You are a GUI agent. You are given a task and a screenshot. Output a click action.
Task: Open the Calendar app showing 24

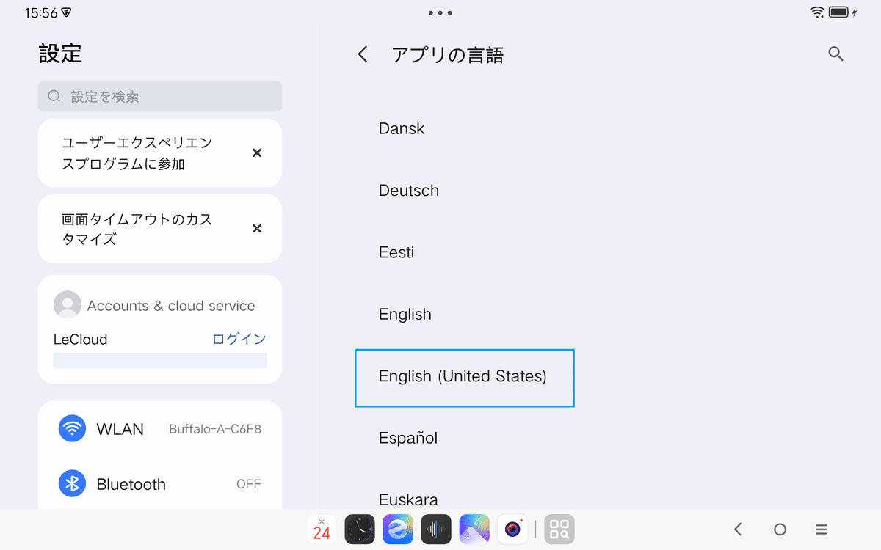click(322, 528)
